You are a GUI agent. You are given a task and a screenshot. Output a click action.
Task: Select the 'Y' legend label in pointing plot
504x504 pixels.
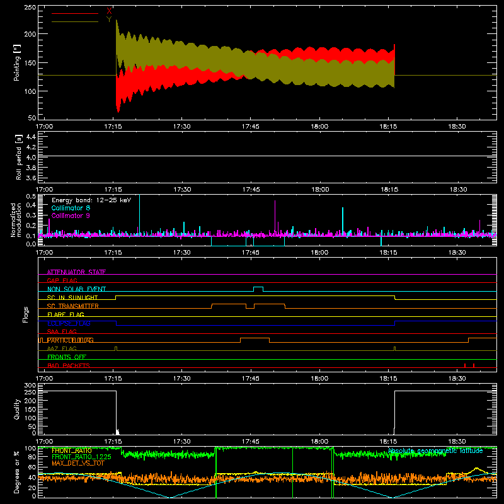pyautogui.click(x=109, y=20)
